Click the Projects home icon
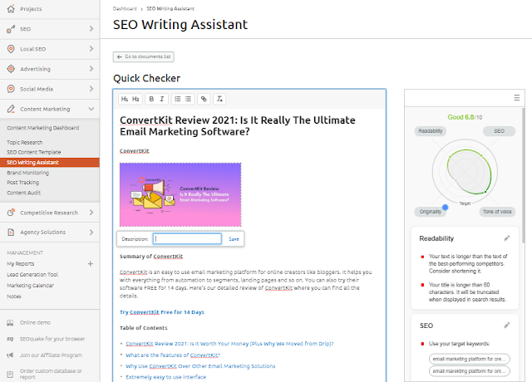 (11, 9)
